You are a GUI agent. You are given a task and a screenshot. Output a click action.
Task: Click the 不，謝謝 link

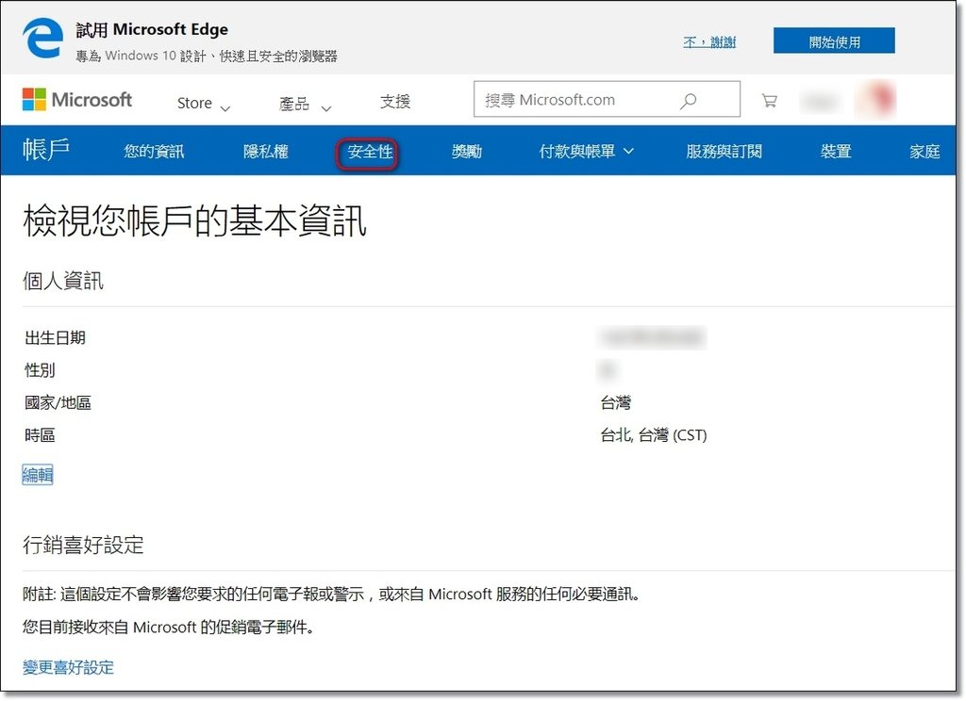[x=709, y=42]
